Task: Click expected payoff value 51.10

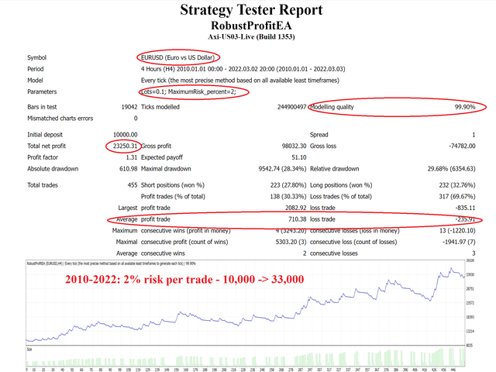Action: pos(299,157)
